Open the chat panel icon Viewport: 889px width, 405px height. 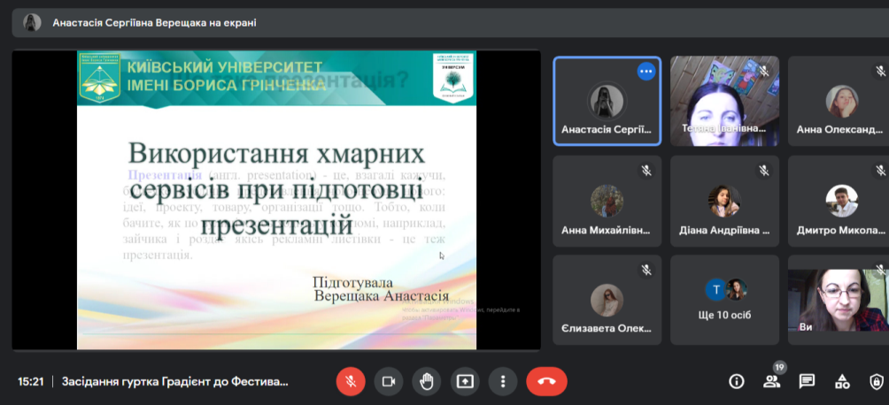click(807, 381)
